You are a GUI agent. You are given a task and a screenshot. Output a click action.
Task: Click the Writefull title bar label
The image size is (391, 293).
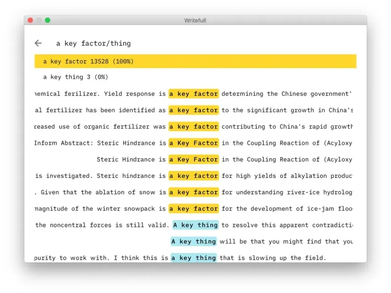(195, 21)
